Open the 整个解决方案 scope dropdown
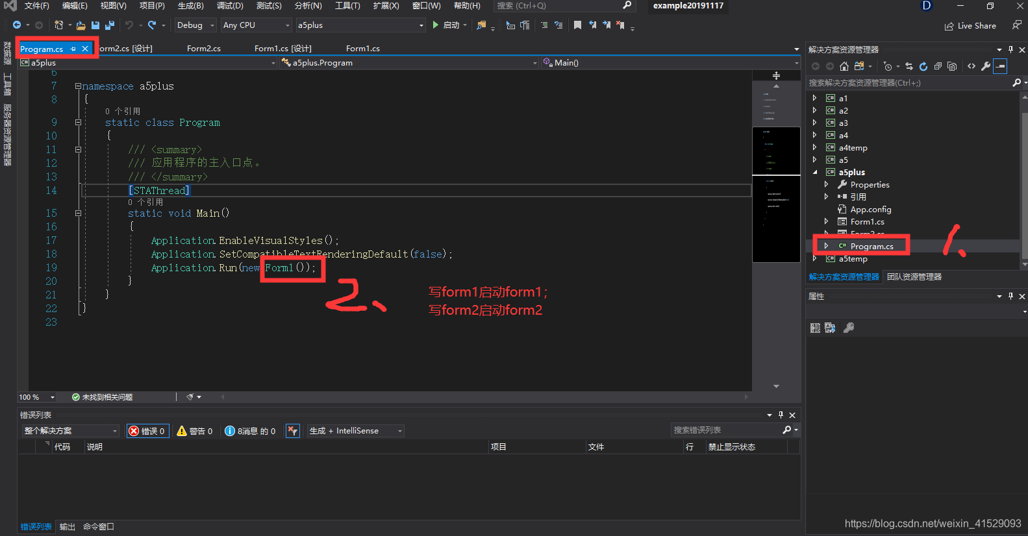The image size is (1028, 536). pos(71,431)
